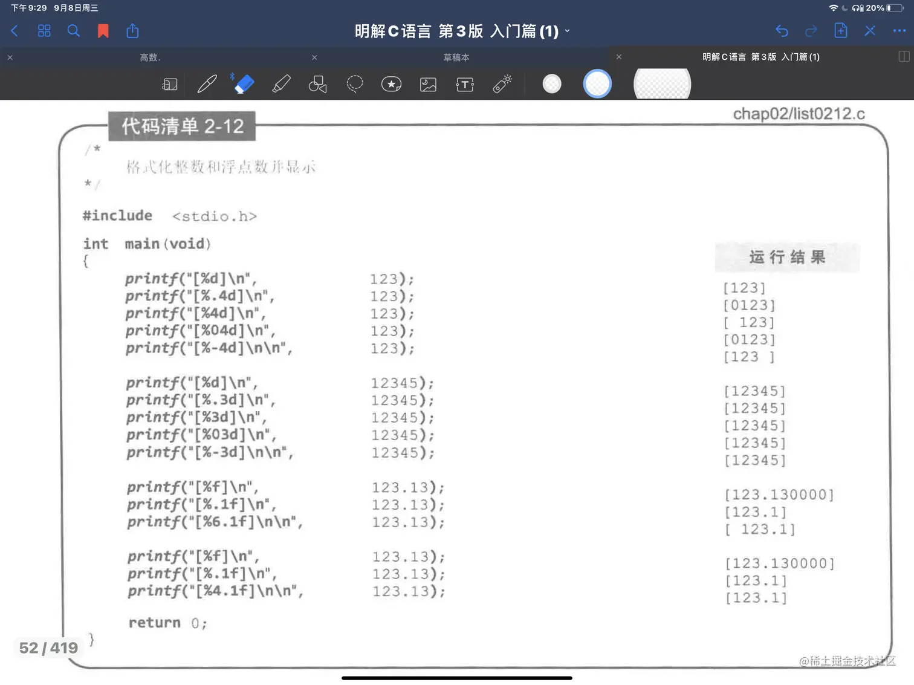Screen dimensions: 914x685
Task: Activate the laser pointer tool
Action: point(502,84)
